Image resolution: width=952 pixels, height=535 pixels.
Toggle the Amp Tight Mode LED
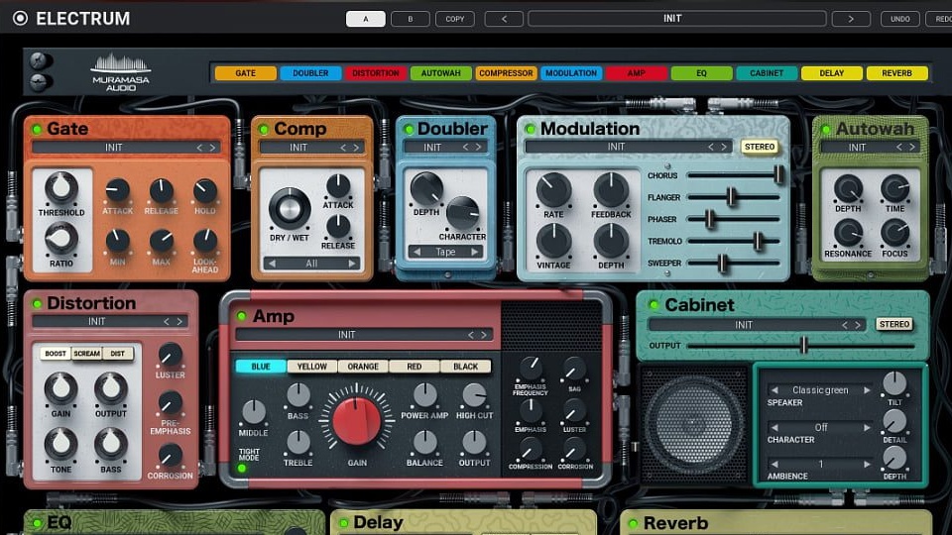point(242,469)
